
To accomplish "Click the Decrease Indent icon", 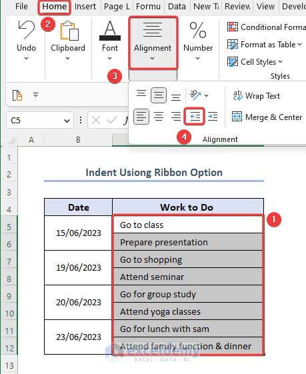I will pos(195,117).
